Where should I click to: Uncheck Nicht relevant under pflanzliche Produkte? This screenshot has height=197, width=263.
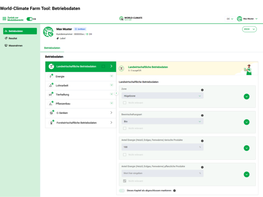tap(125, 181)
